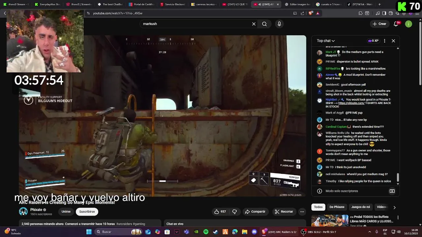Open Phixate channel name link
The width and height of the screenshot is (422, 237).
(x=36, y=210)
